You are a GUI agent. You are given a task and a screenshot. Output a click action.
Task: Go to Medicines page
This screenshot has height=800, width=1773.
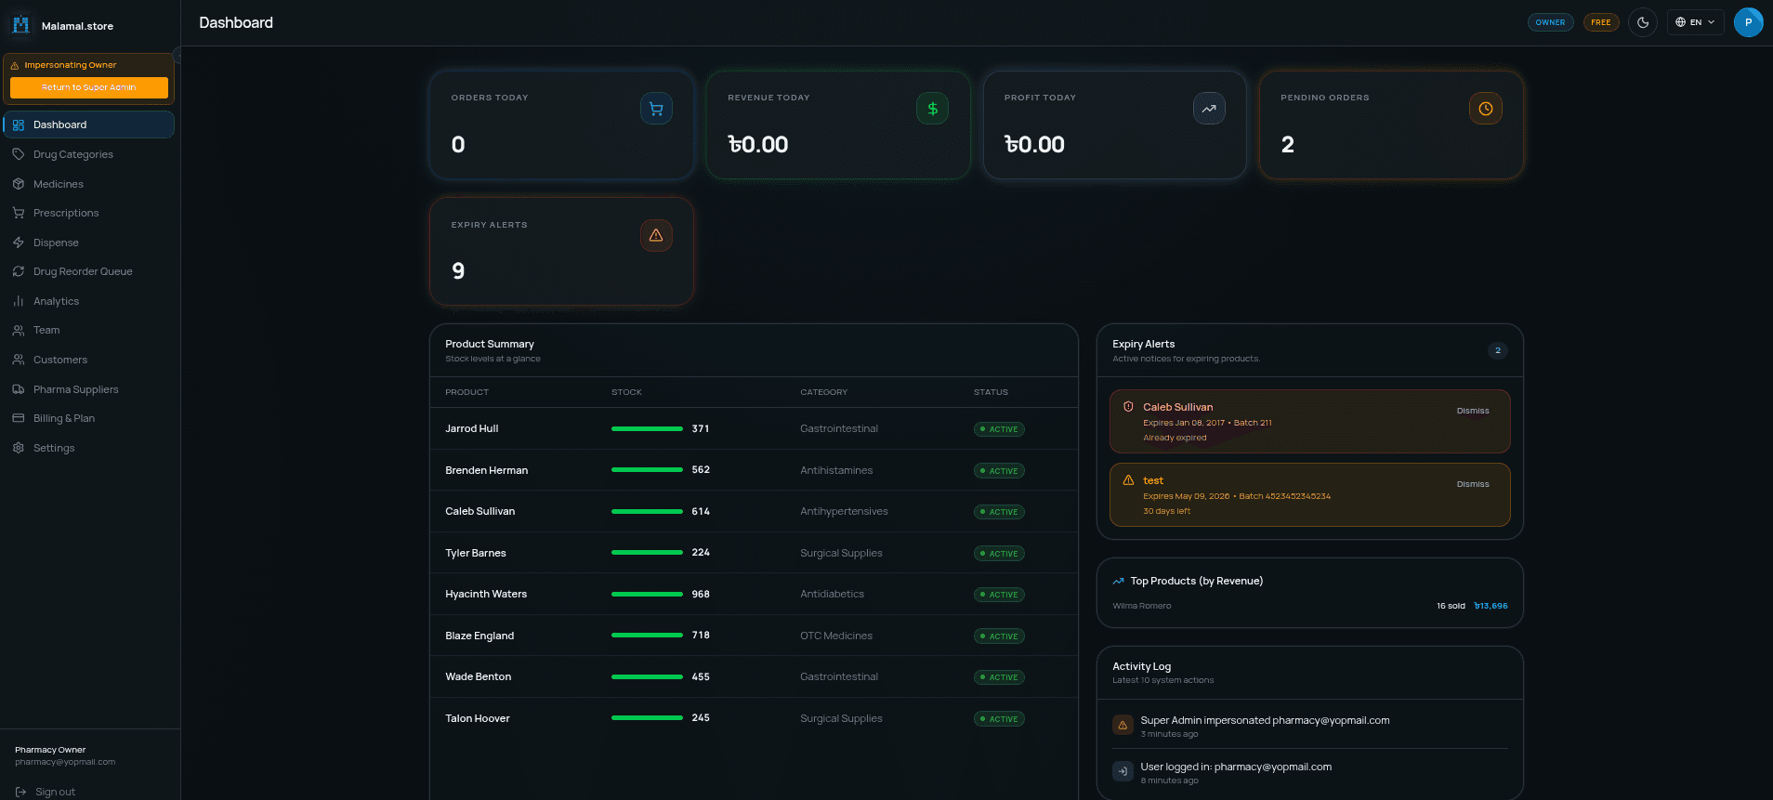pos(89,184)
